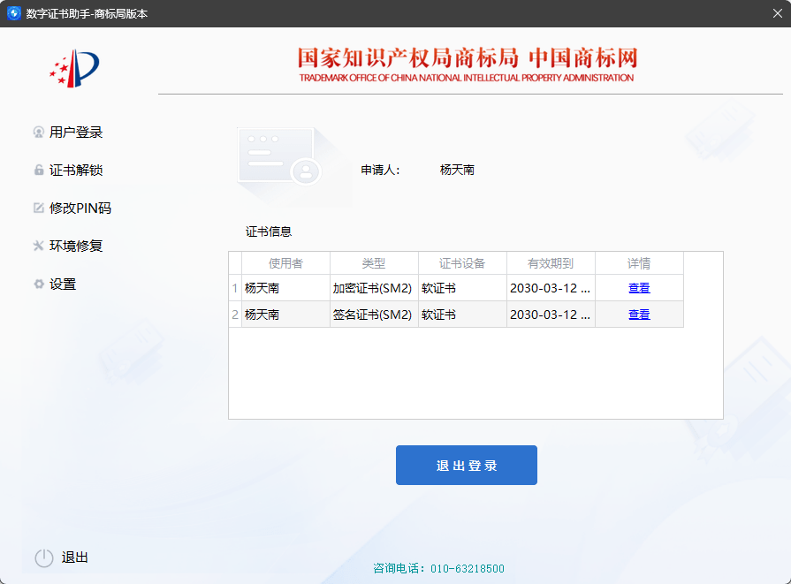Click the 签名证书(SM2) type cell

pyautogui.click(x=374, y=315)
